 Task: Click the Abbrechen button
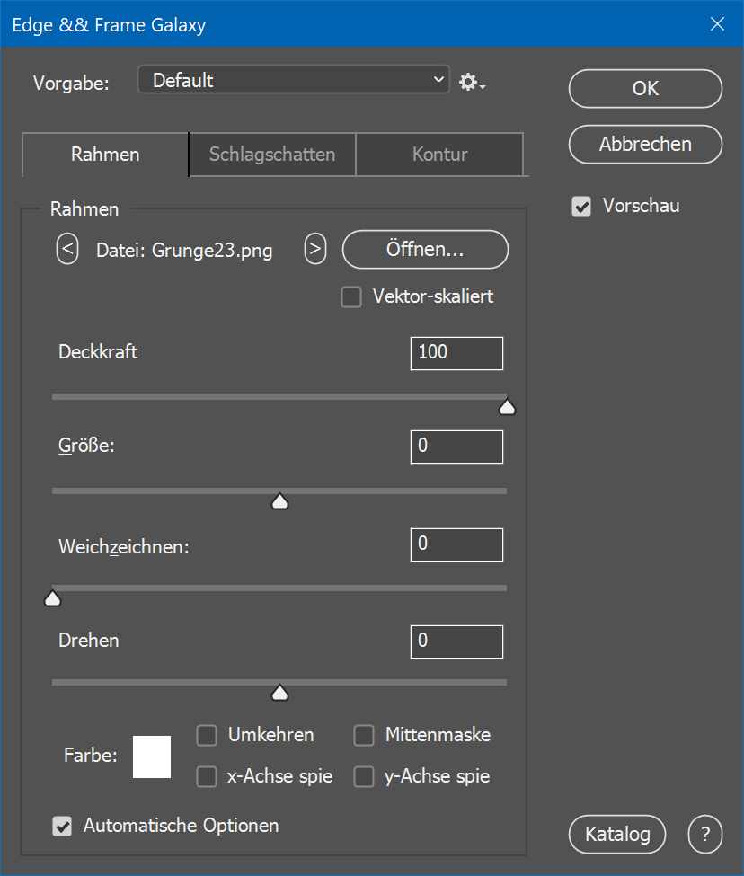click(645, 145)
